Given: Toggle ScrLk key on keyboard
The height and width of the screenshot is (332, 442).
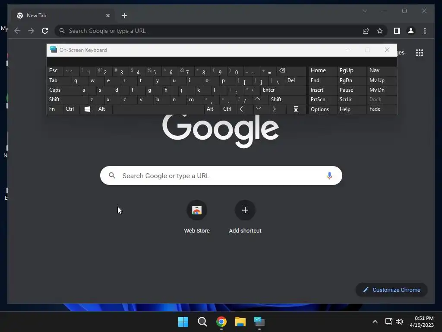Looking at the screenshot, I should (352, 99).
